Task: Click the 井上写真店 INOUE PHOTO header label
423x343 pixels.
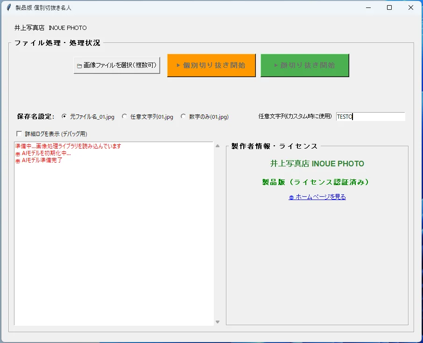Action: [50, 28]
